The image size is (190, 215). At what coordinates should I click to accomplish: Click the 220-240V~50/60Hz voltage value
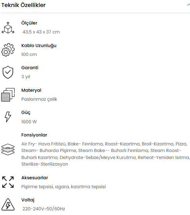[x=44, y=209]
